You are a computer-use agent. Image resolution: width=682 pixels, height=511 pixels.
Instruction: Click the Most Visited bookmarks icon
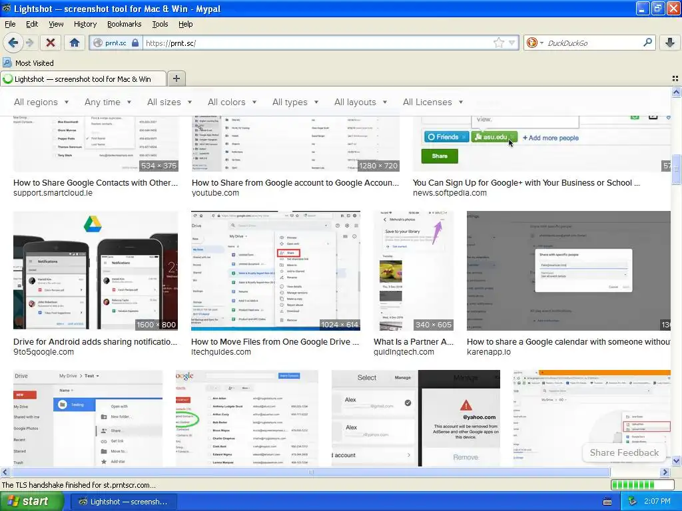[x=7, y=63]
